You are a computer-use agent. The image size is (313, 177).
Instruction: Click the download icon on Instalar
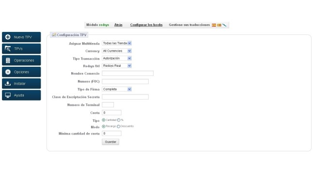(8, 84)
